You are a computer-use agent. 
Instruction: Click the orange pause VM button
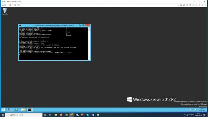click(10, 5)
